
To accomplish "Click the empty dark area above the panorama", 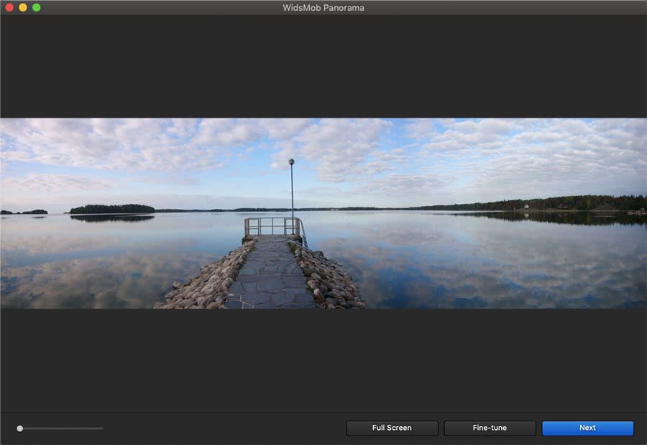I will point(323,68).
